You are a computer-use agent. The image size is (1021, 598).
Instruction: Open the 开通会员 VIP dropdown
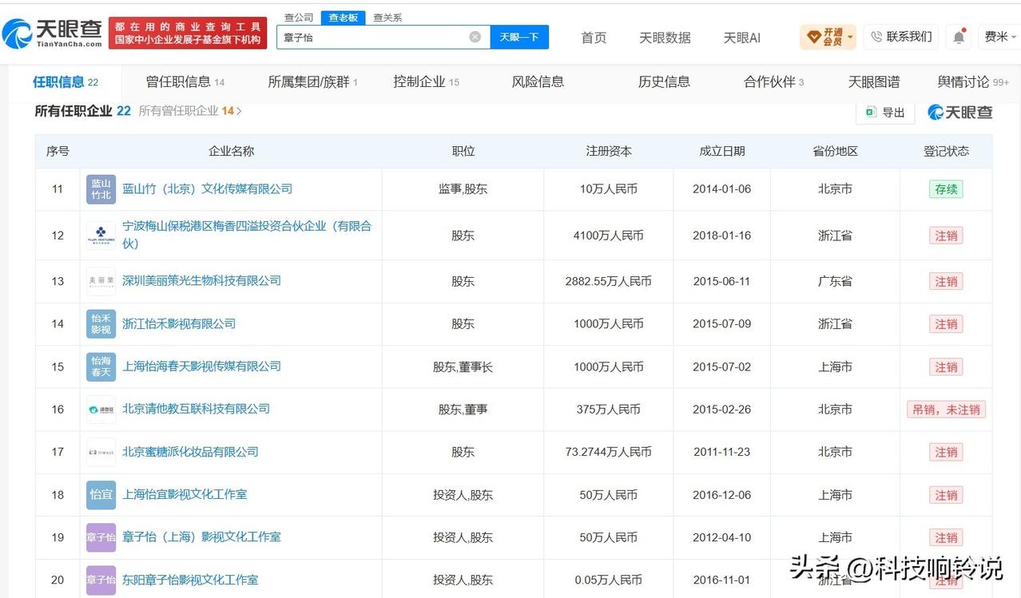[x=829, y=37]
